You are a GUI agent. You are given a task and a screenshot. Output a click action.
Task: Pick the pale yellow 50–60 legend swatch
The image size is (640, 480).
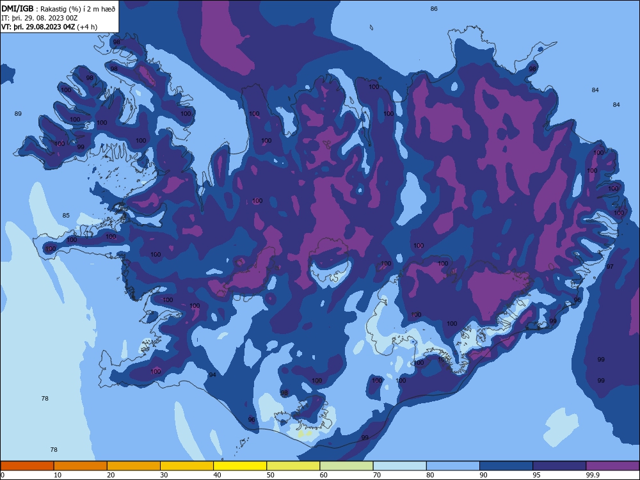pos(293,466)
